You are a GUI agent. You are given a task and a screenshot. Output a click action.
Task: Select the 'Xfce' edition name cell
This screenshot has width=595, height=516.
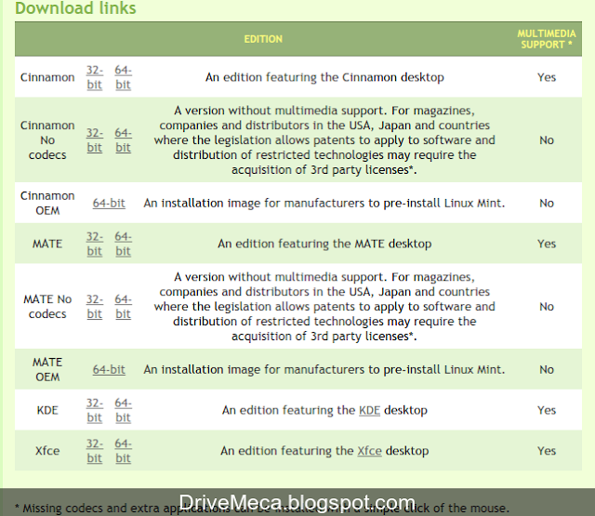point(47,451)
